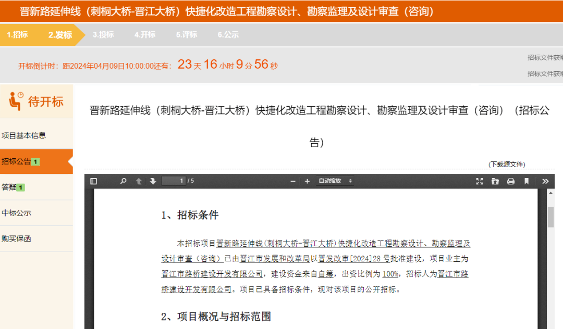Switch to the 3.投标 stage tab
This screenshot has height=329, width=563.
103,35
